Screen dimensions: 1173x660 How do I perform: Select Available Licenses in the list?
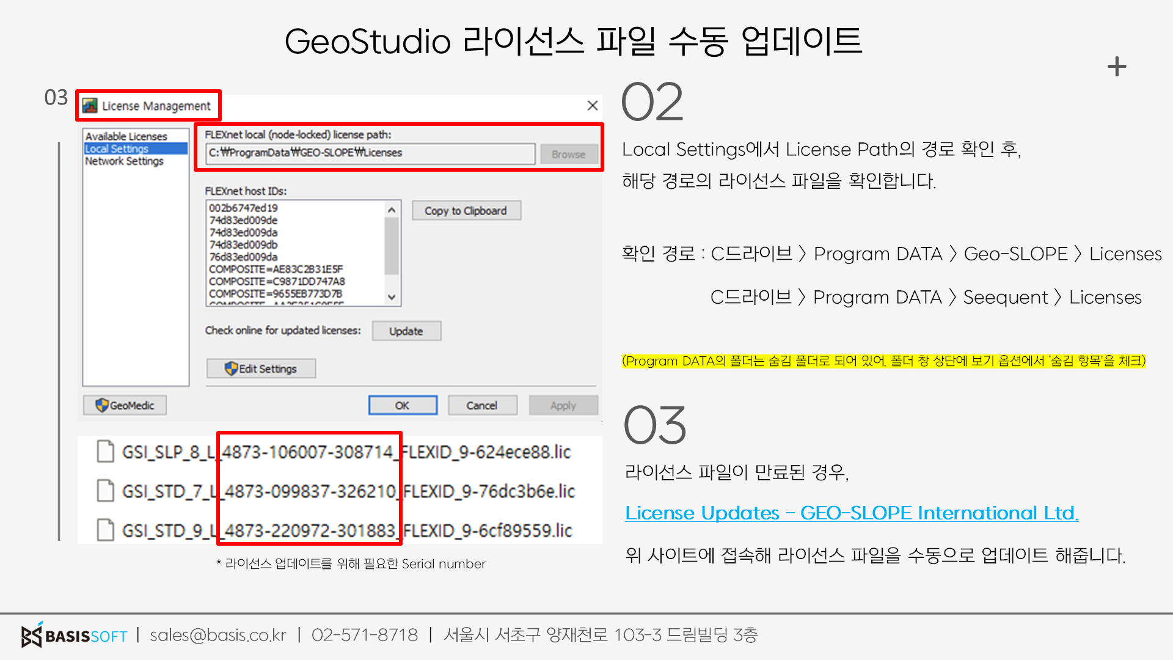[126, 136]
